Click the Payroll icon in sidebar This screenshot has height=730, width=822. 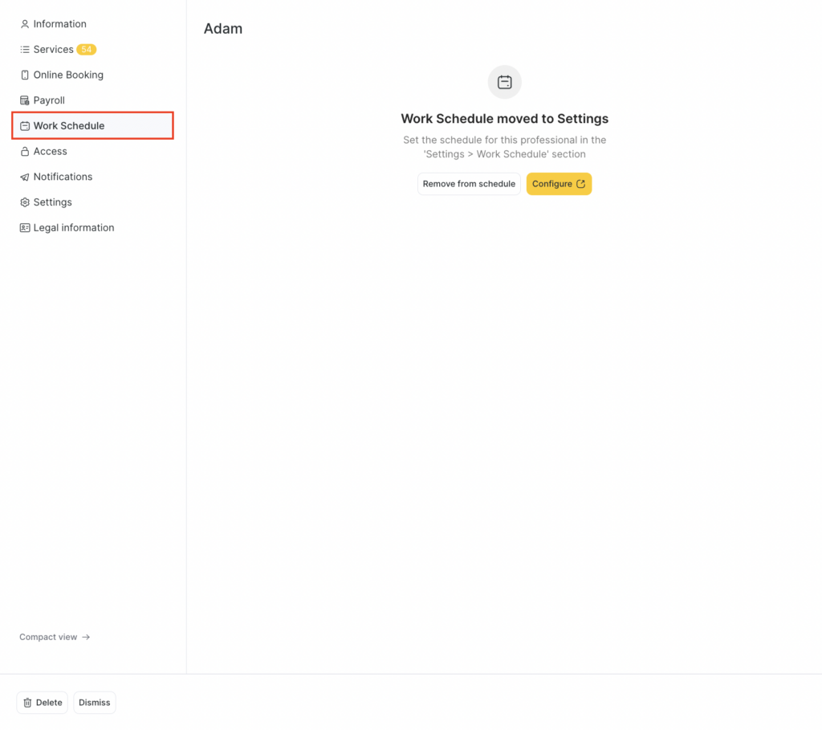click(x=25, y=100)
